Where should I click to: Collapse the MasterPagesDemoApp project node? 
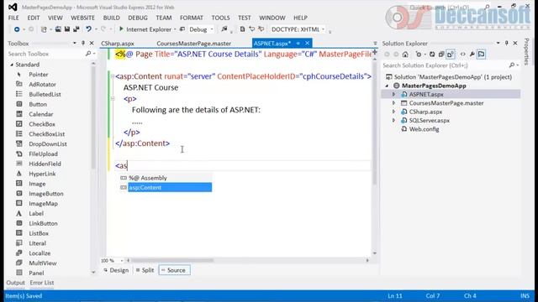tap(387, 86)
